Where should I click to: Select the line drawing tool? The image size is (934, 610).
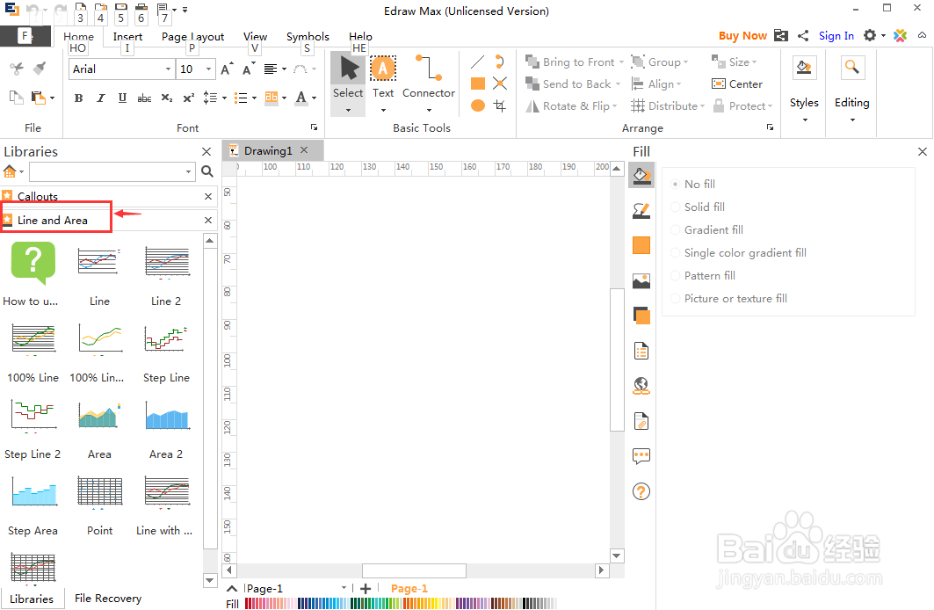pos(478,62)
